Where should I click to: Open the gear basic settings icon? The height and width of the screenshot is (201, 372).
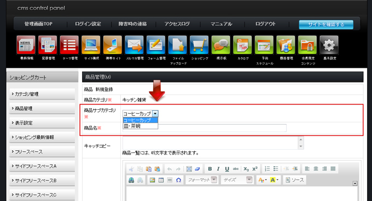329,45
